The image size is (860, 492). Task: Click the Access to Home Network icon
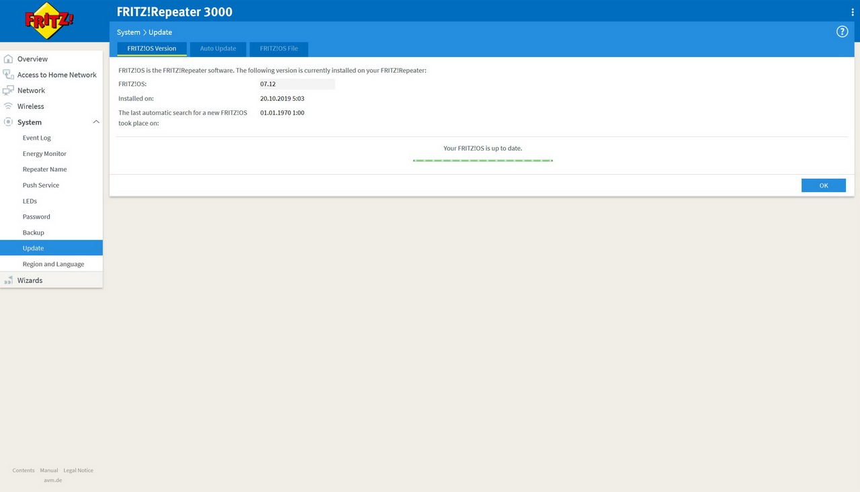[8, 75]
